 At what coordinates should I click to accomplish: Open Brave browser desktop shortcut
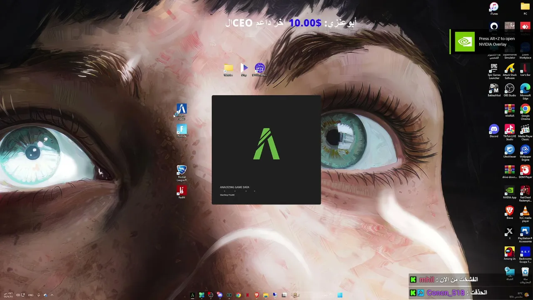point(510,213)
